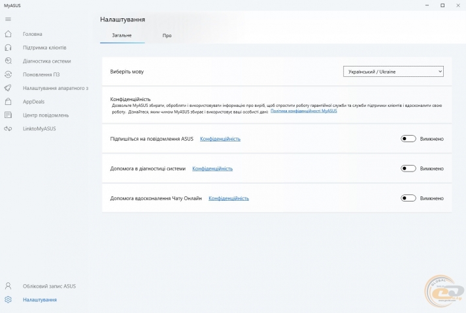Enable Допомога в діагностиці системи switch
This screenshot has height=313, width=466.
(408, 168)
